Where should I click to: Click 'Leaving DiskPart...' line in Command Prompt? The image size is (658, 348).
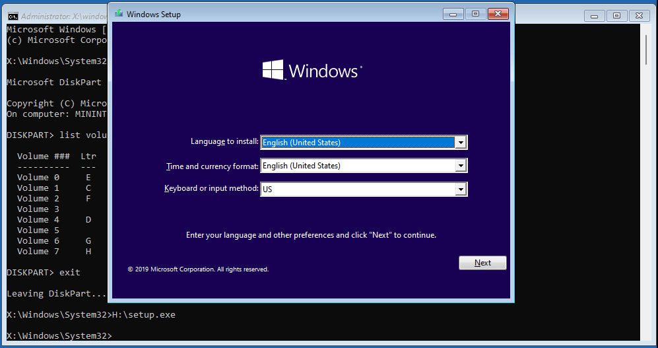coord(57,293)
